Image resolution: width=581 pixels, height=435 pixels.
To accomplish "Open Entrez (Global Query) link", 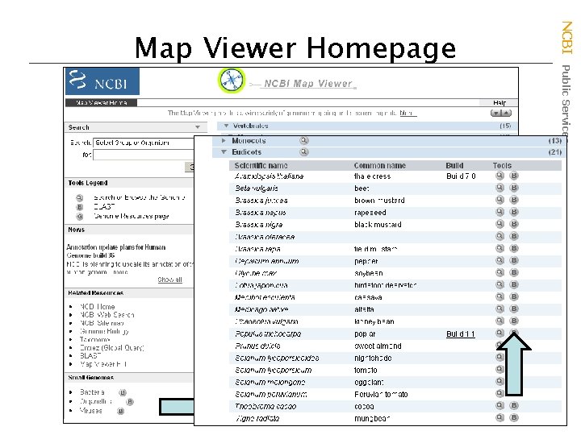I will tap(112, 348).
